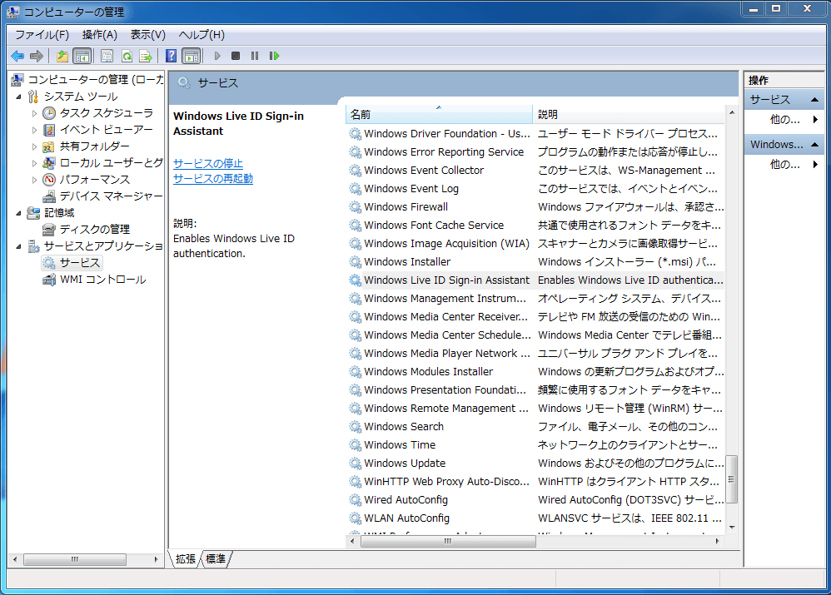Select the イベント ビューアー tree icon

[x=49, y=130]
